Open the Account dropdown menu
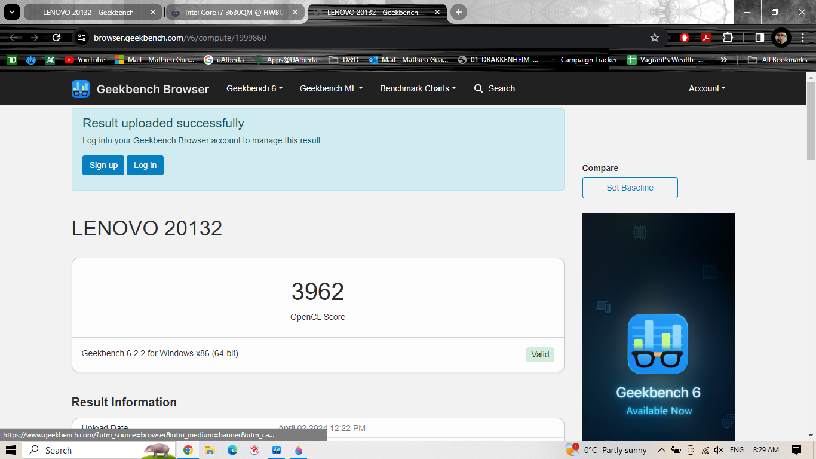Image resolution: width=816 pixels, height=459 pixels. pyautogui.click(x=707, y=88)
